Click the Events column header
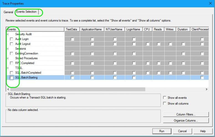Screen dimensions: 215x137 35,29
